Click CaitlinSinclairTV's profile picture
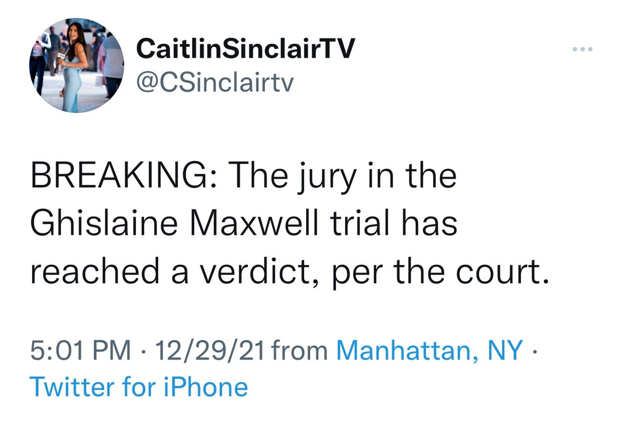The width and height of the screenshot is (625, 423). pos(77,65)
